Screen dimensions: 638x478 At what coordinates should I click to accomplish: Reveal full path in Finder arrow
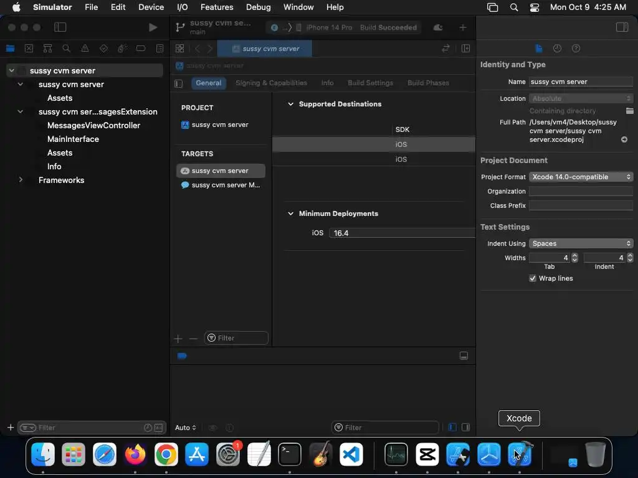tap(624, 139)
